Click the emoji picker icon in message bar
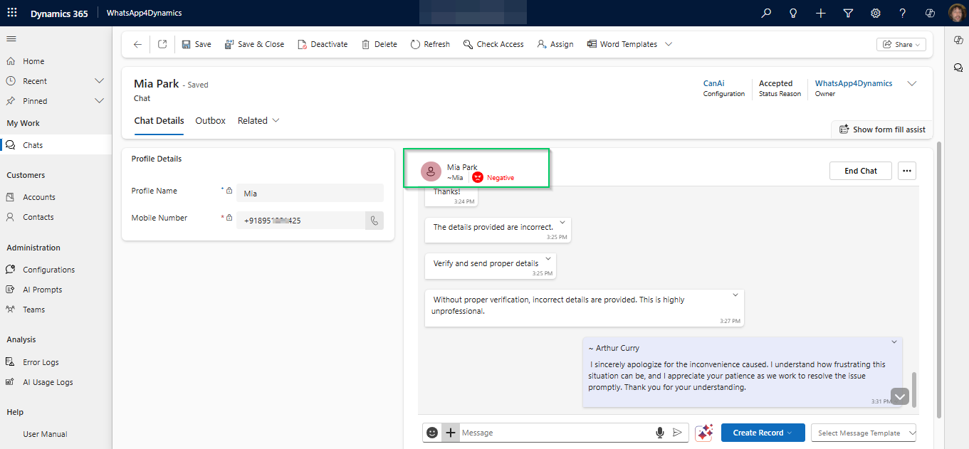Image resolution: width=969 pixels, height=449 pixels. (x=432, y=433)
